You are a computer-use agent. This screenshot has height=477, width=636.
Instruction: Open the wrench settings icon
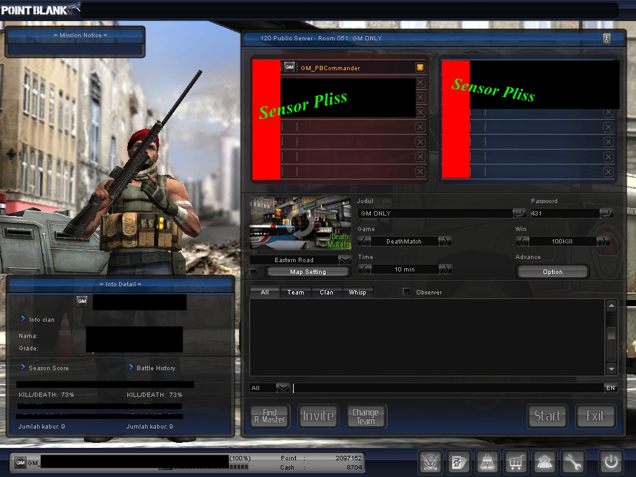pos(573,462)
